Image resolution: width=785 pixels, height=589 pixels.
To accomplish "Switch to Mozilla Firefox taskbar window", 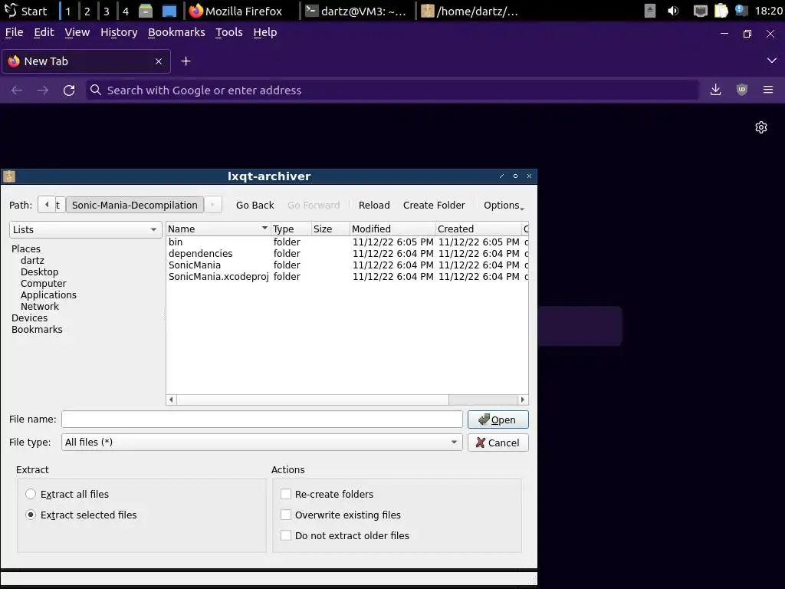I will [242, 11].
